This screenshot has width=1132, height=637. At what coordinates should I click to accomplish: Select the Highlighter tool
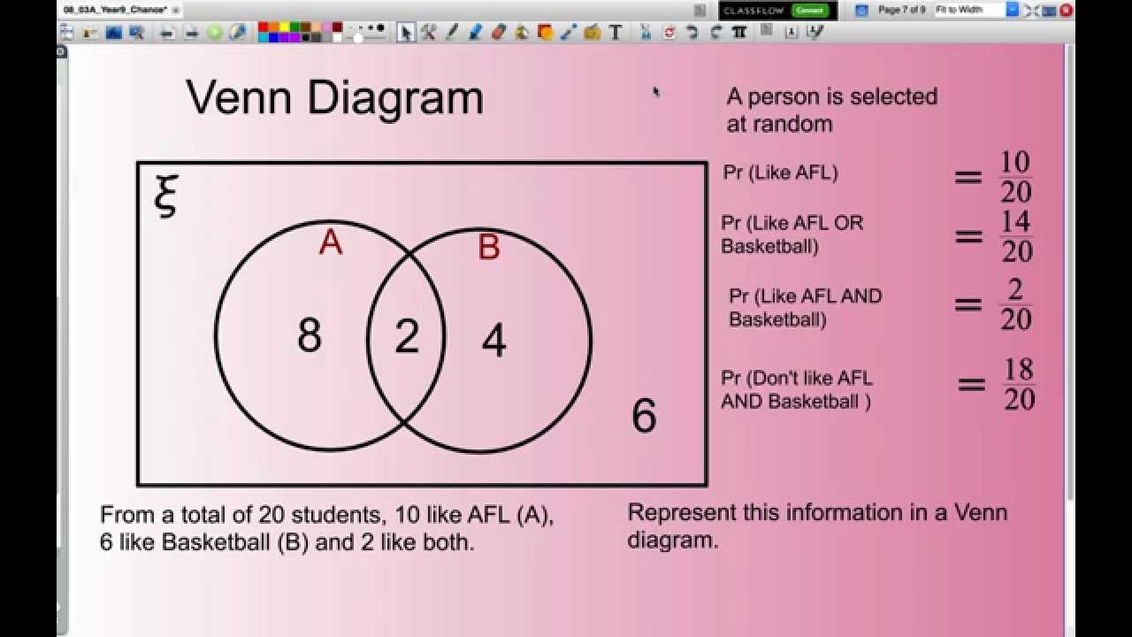coord(474,32)
